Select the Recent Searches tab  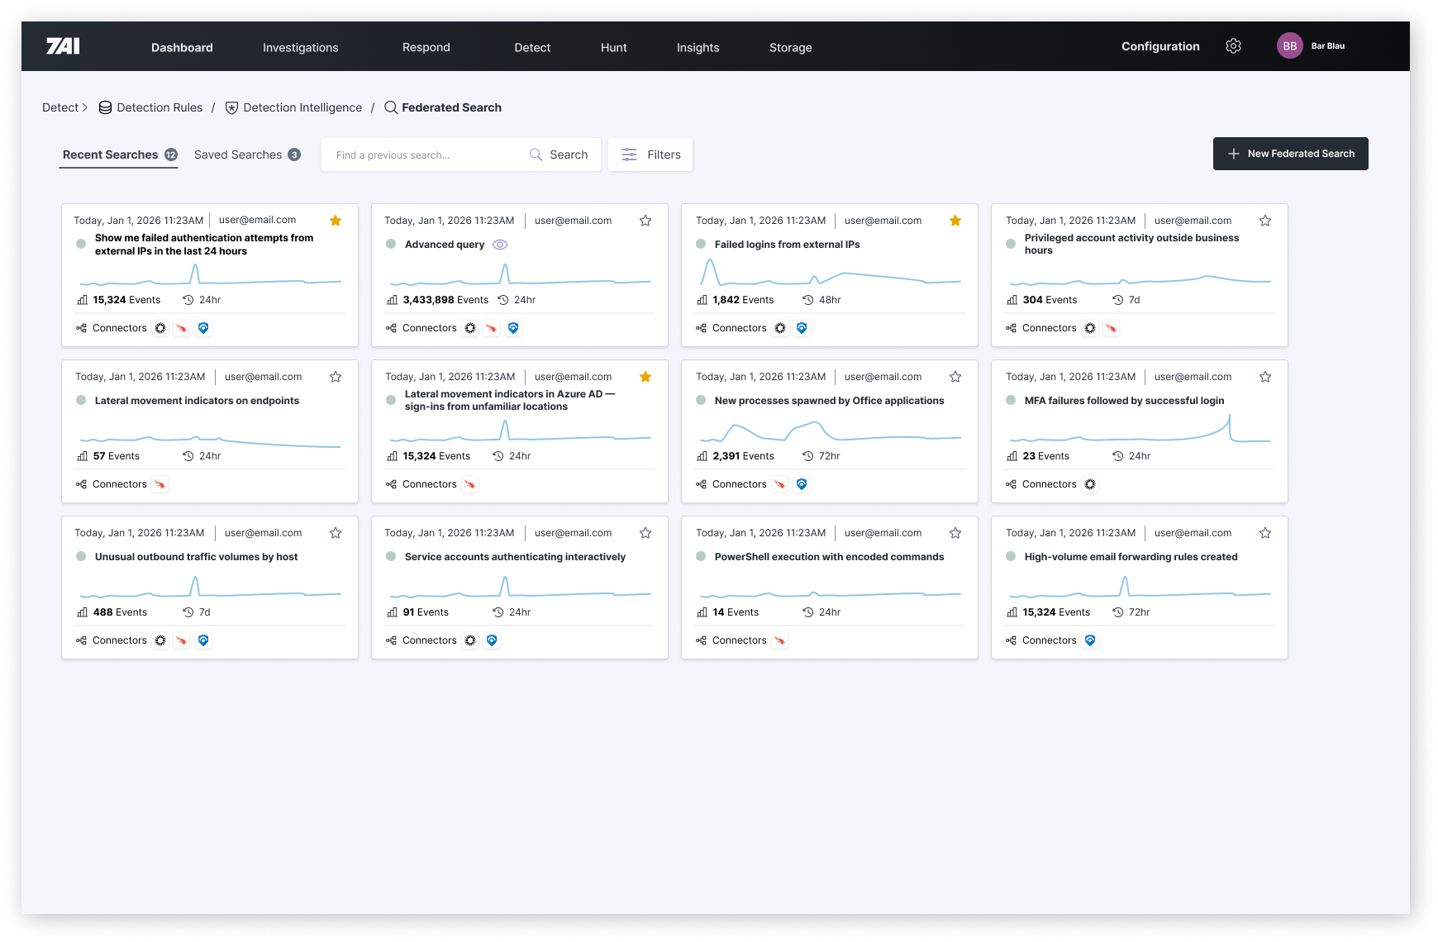120,155
